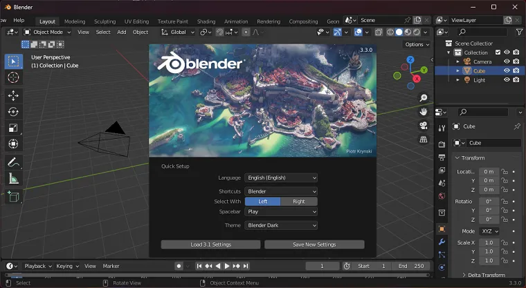Open the Object Mode dropdown
Viewport: 526px width, 288px height.
click(x=47, y=32)
